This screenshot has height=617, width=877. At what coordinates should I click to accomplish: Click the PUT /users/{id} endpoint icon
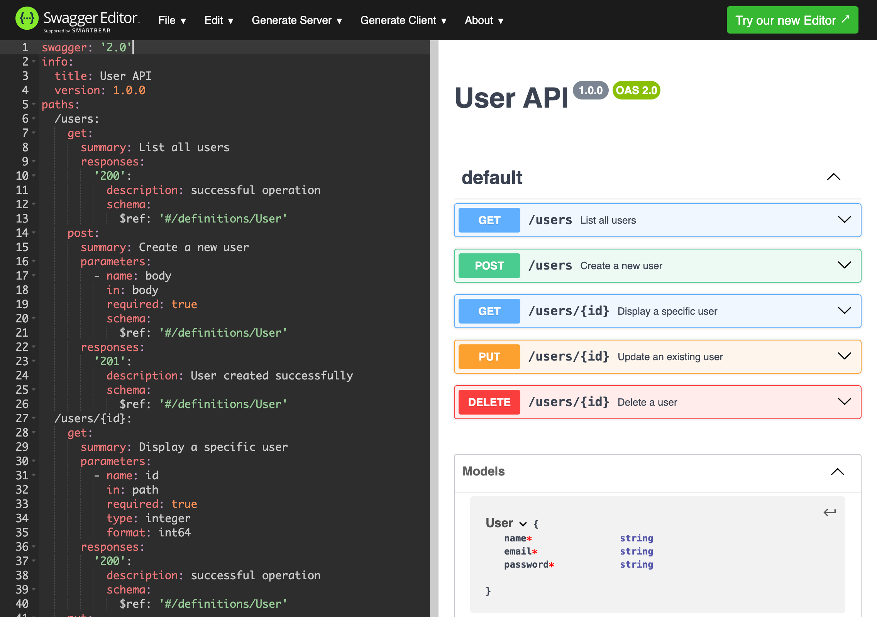pos(489,357)
